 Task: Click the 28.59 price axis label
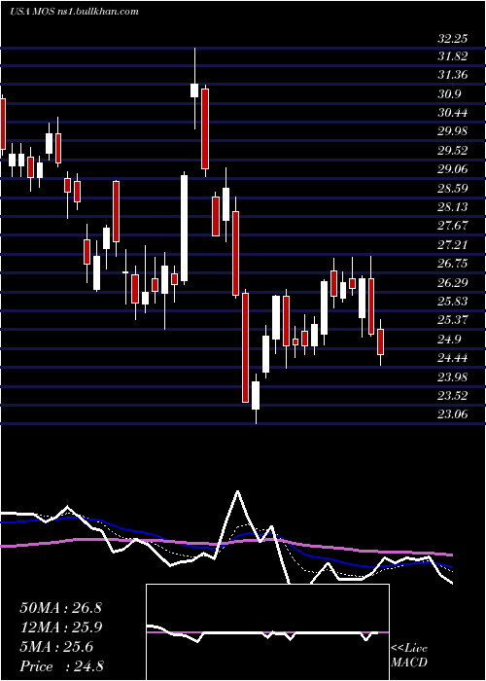tap(453, 188)
